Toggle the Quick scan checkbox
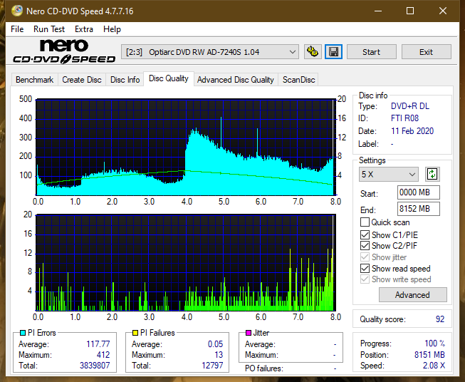The image size is (465, 382). 365,222
